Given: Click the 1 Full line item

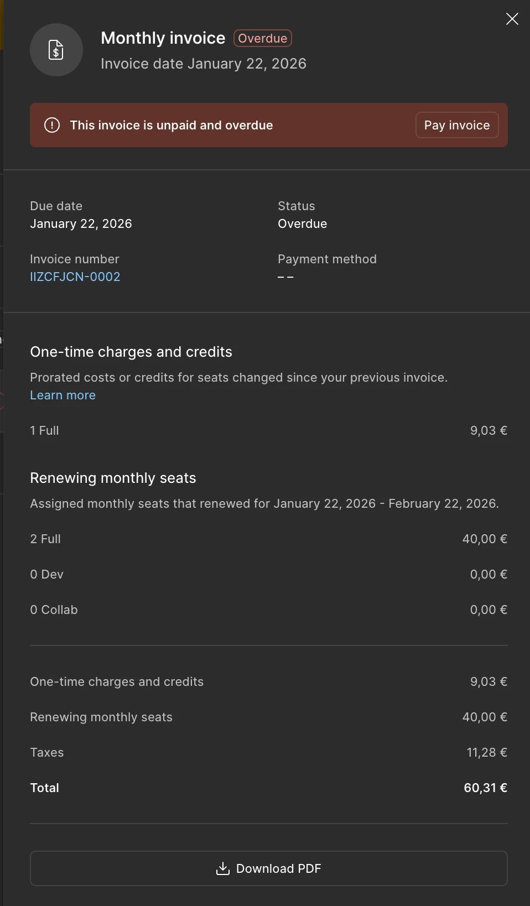Looking at the screenshot, I should pyautogui.click(x=44, y=430).
